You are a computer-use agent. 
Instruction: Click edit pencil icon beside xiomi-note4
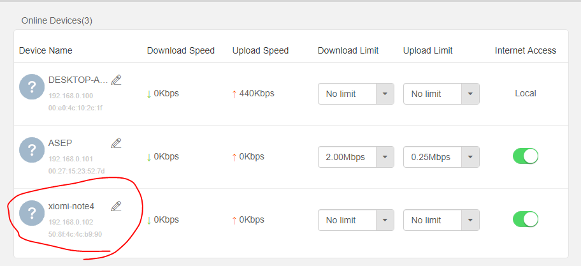click(116, 205)
